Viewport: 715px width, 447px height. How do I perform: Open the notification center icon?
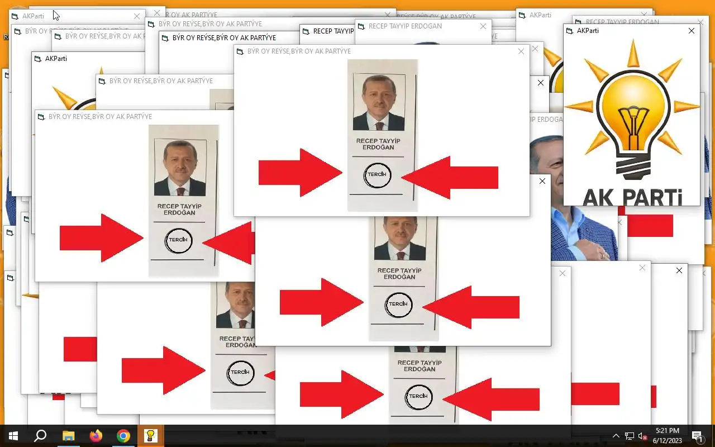click(697, 436)
